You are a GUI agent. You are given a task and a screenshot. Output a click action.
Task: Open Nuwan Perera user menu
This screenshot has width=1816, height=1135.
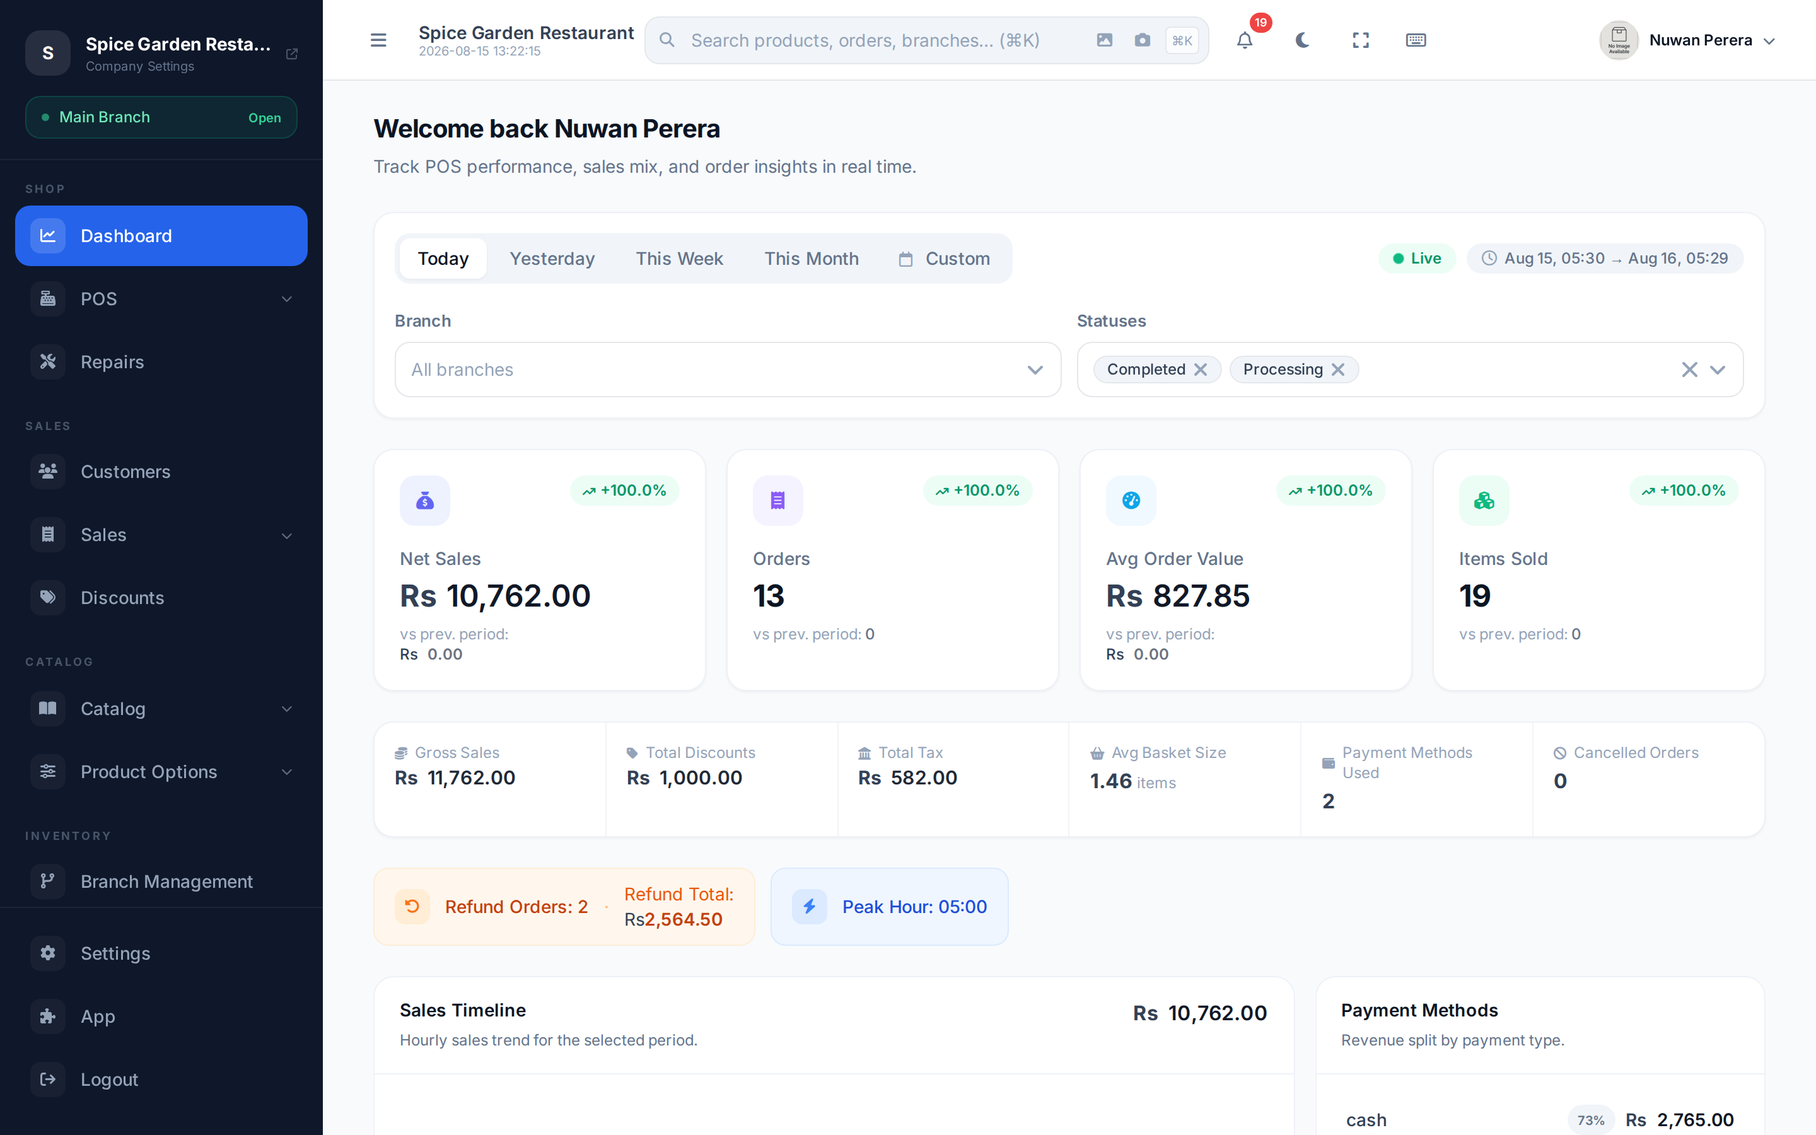click(1687, 40)
